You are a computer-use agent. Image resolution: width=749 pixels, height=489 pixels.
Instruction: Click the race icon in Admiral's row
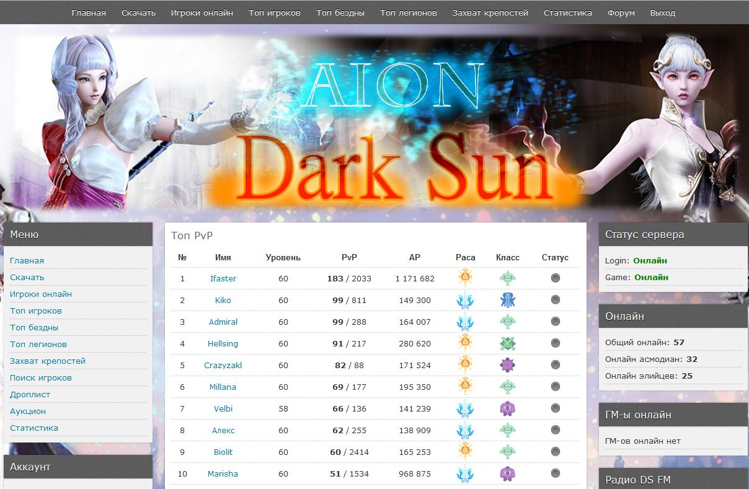pos(465,322)
